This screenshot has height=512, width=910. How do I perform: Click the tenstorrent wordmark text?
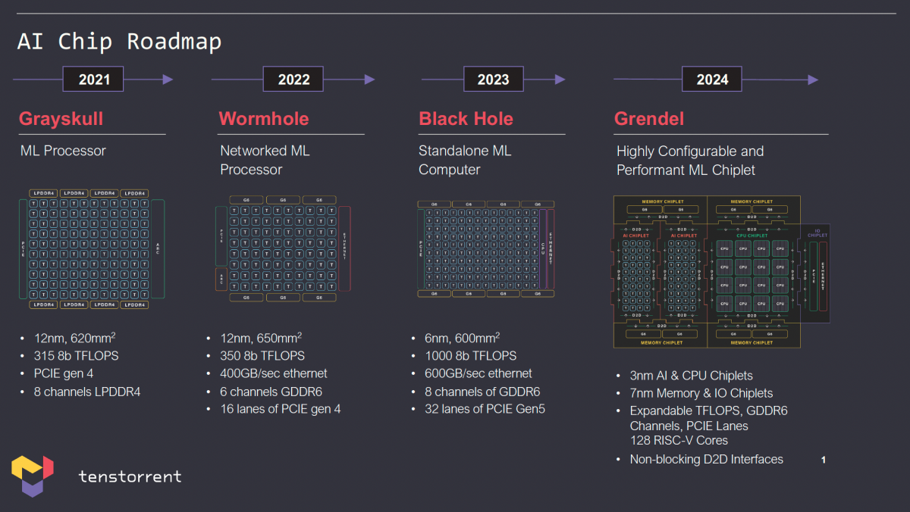[x=130, y=476]
